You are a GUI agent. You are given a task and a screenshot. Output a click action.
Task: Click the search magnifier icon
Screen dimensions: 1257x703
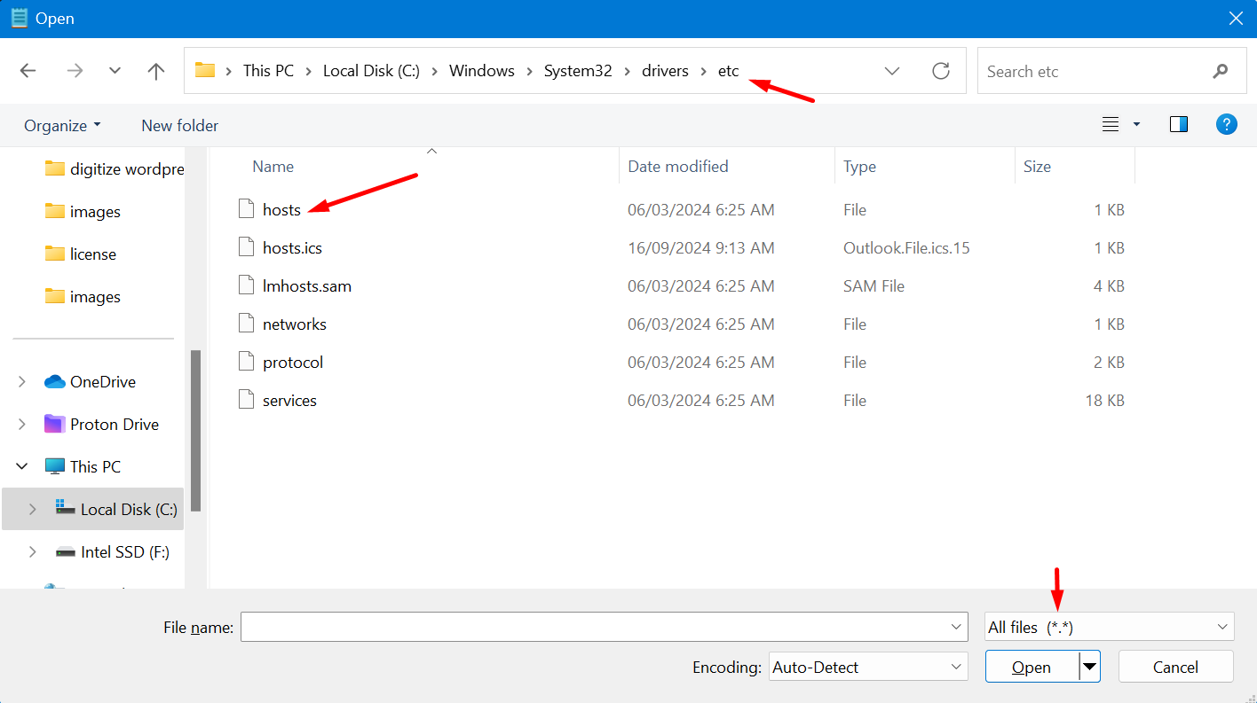[1221, 71]
